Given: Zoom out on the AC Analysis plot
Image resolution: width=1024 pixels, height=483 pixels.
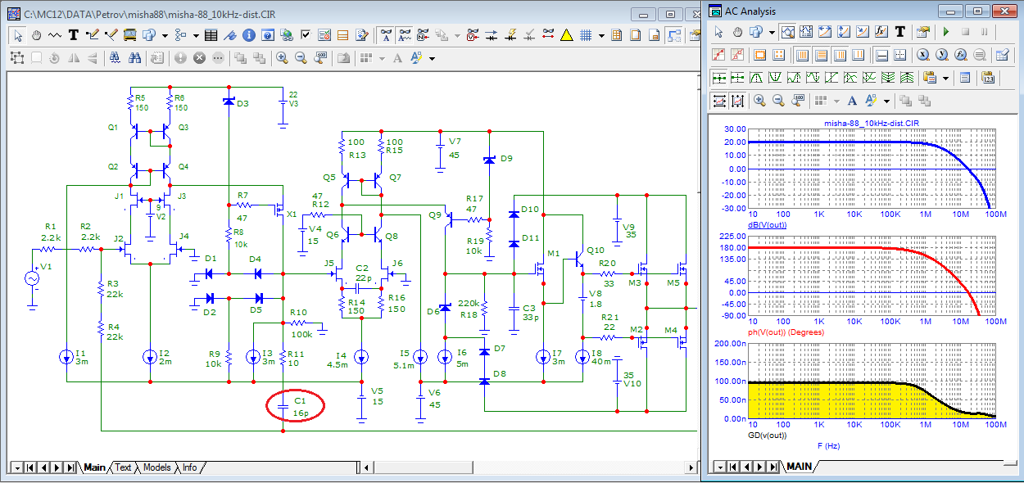Looking at the screenshot, I should click(x=778, y=101).
